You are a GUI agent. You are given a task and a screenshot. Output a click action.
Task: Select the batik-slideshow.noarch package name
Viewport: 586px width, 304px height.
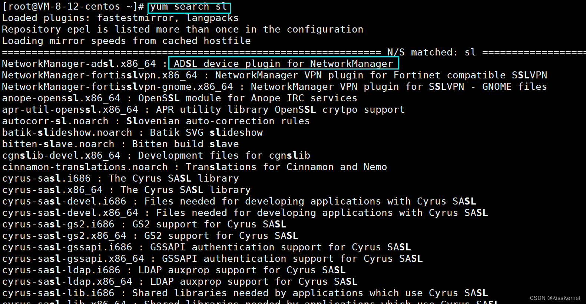click(67, 133)
